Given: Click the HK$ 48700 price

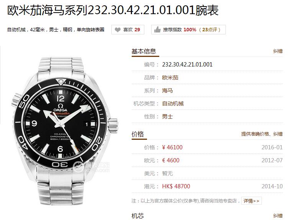Looking at the screenshot, I should 176,186.
